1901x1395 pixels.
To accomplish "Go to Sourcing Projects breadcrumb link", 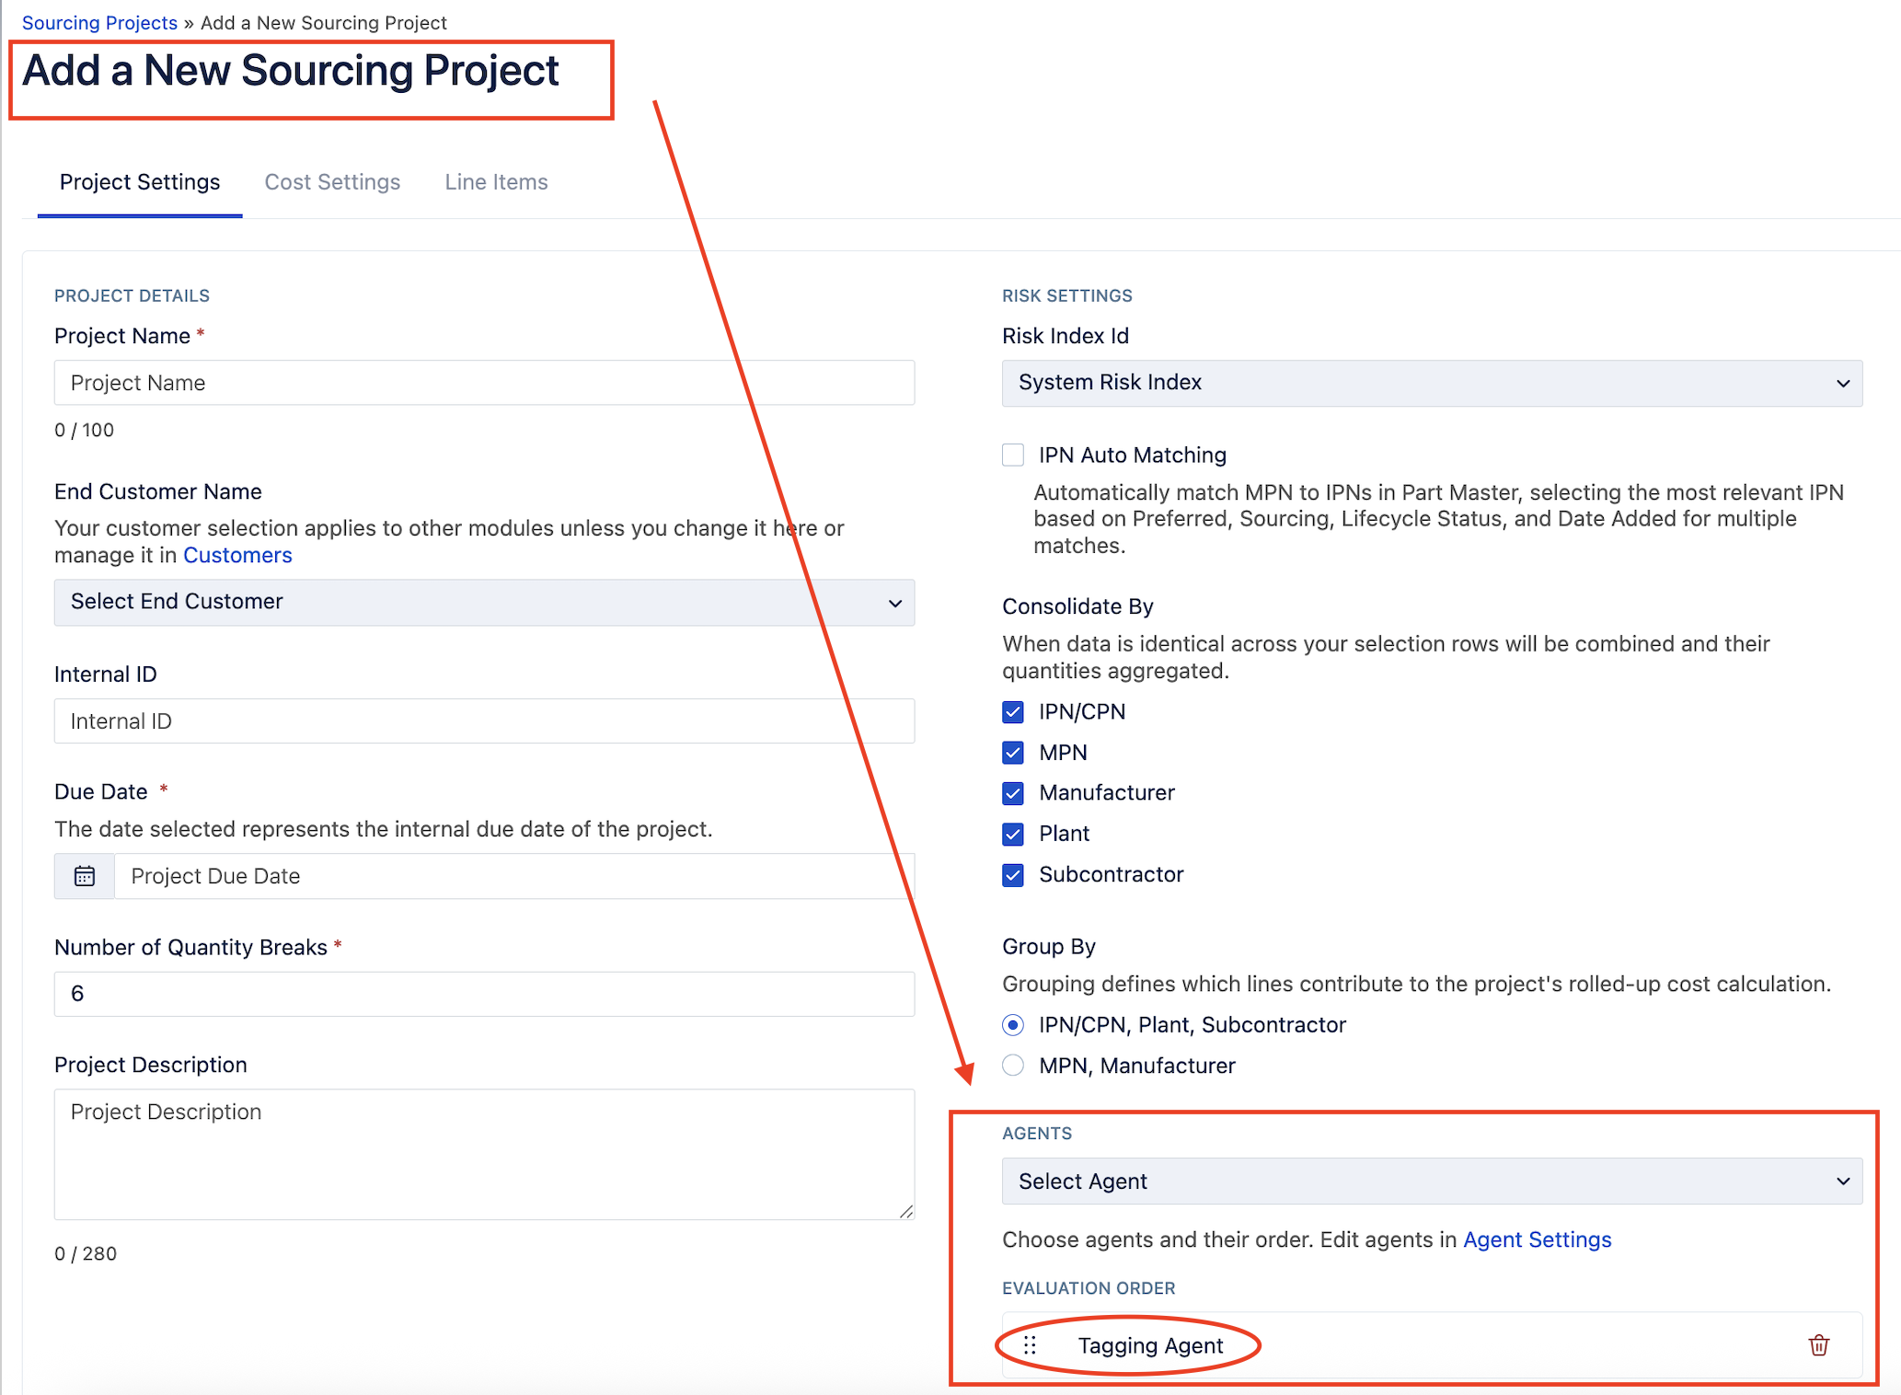I will click(99, 23).
